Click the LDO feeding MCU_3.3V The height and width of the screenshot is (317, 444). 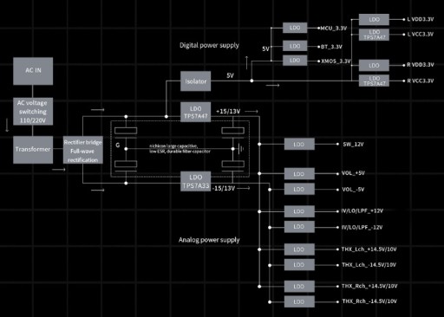(x=295, y=28)
